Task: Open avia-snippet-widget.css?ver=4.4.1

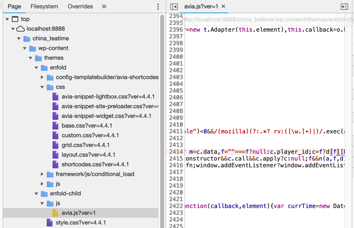Action: (x=106, y=116)
